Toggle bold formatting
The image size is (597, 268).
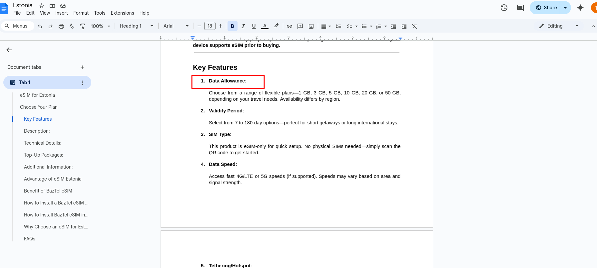click(233, 26)
